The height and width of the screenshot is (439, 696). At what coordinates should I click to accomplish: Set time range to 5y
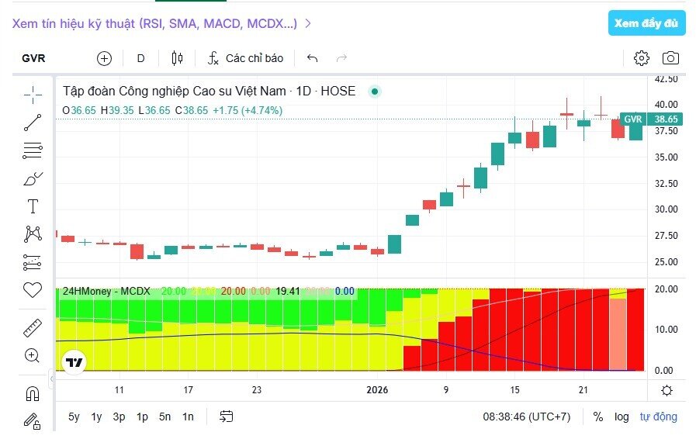coord(74,417)
